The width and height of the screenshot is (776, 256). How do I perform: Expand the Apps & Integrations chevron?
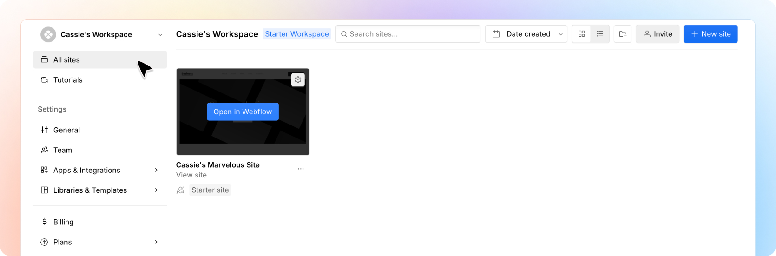click(156, 170)
